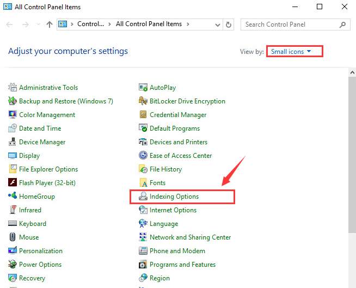Click the refresh button beside address bar
Viewport: 356px width, 288px height.
(x=229, y=24)
